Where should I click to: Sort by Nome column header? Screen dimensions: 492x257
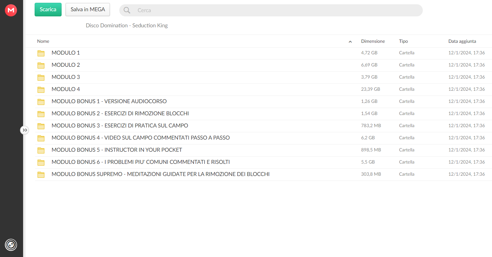pos(43,41)
